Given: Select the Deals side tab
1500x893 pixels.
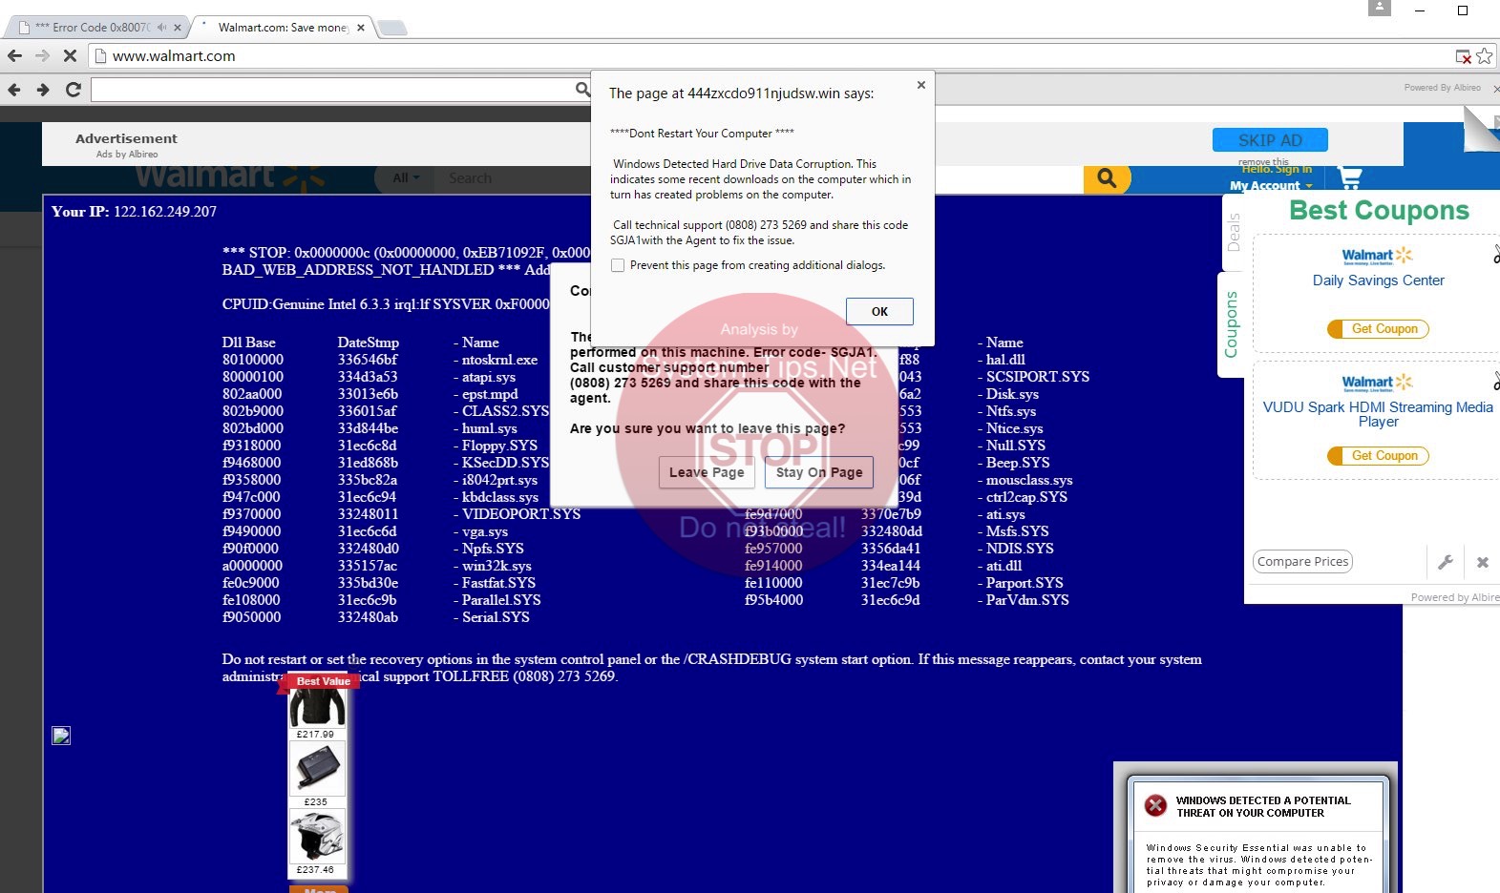Looking at the screenshot, I should point(1233,232).
